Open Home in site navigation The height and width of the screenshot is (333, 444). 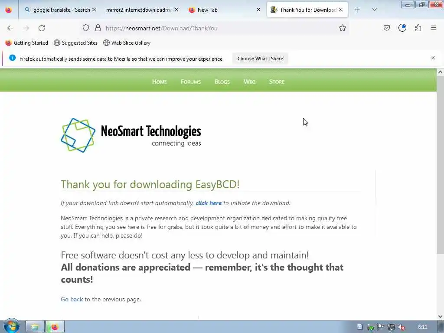tap(160, 82)
